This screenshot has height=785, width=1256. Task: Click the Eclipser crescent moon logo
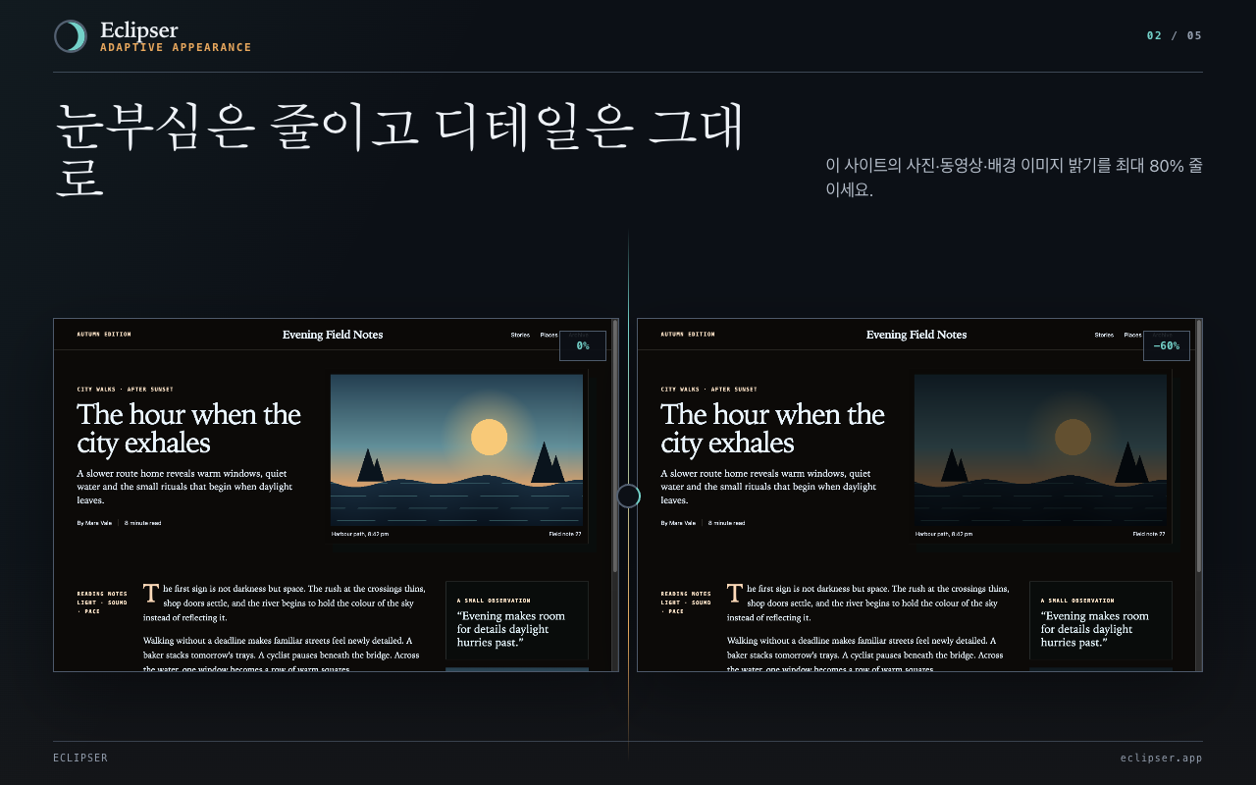(71, 36)
